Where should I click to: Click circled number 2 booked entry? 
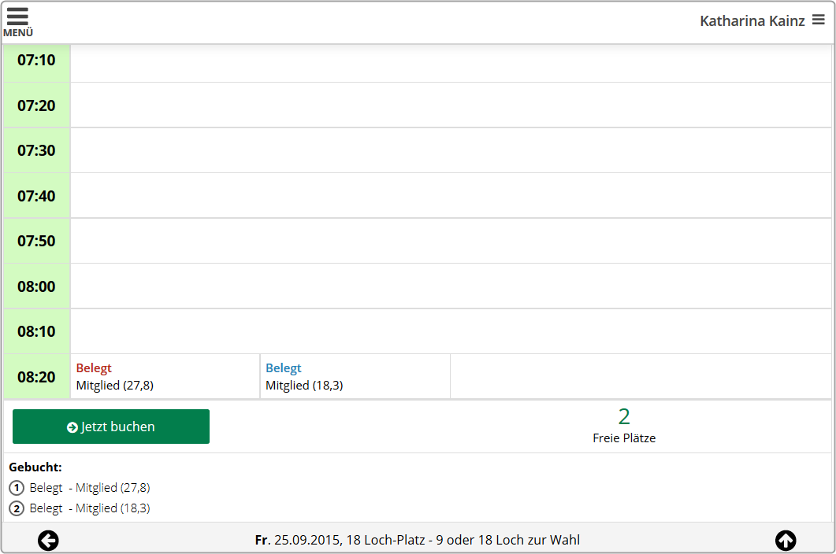coord(17,508)
